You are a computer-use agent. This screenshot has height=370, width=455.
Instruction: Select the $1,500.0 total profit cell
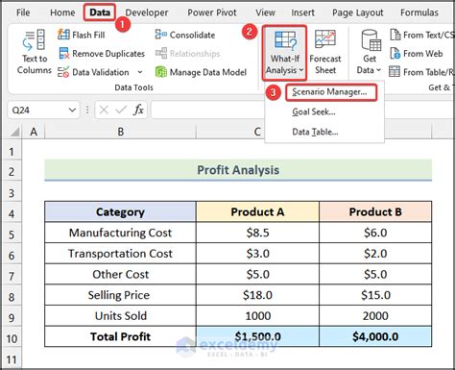point(257,336)
